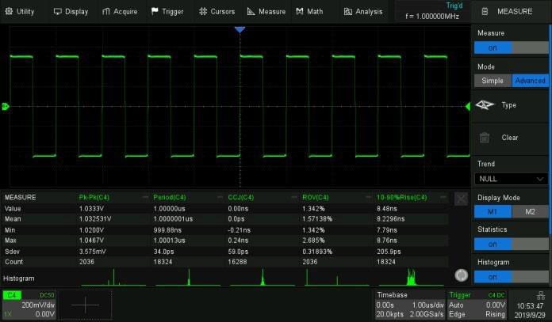Click the network status icon
The image size is (552, 322).
pos(540,295)
